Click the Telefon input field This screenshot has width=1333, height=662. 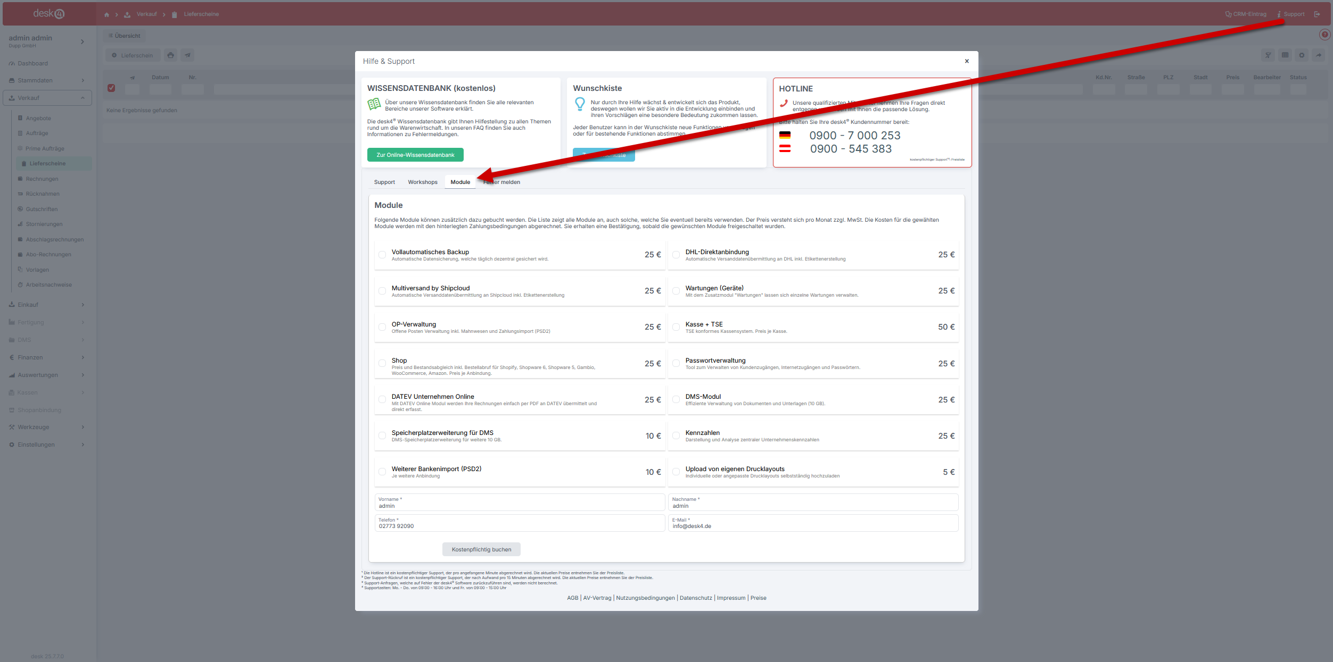click(x=520, y=523)
